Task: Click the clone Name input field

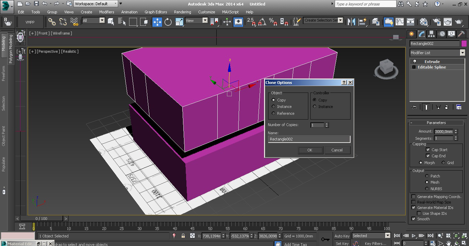Action: (x=309, y=139)
